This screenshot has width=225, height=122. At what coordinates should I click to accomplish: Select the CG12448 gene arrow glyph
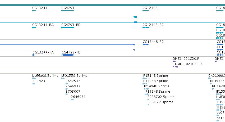click(146, 11)
